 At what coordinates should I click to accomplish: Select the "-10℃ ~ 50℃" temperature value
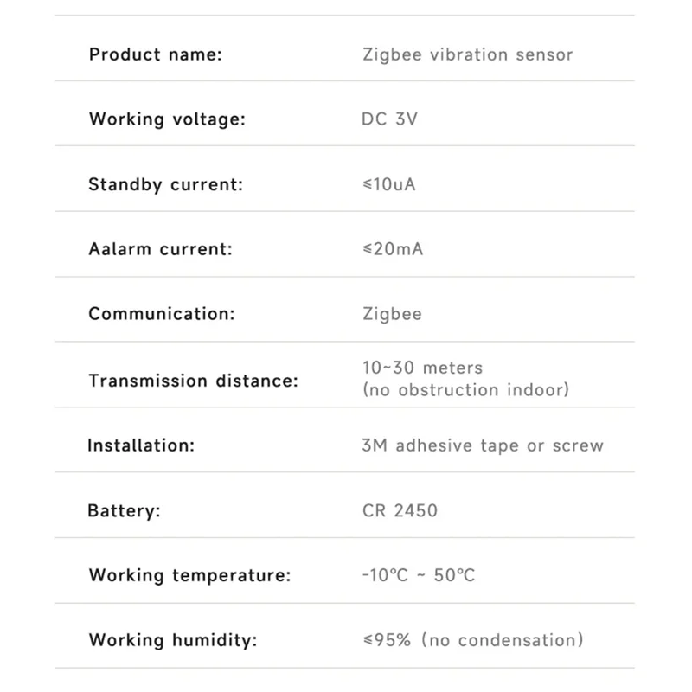pyautogui.click(x=419, y=575)
